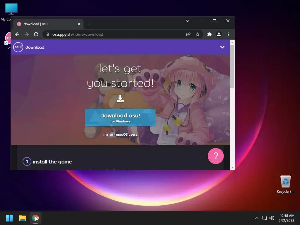Close the download | osu! tab
Viewport: 300px width, 225px height.
pyautogui.click(x=79, y=24)
